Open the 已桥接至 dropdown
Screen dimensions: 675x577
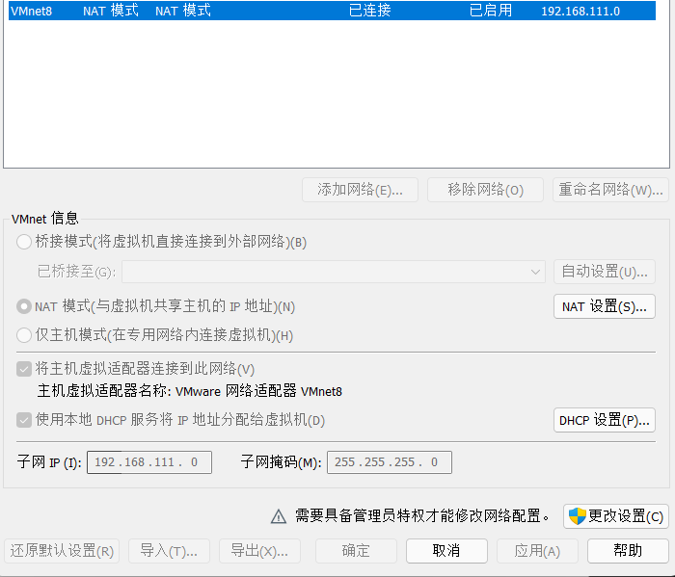(x=334, y=272)
